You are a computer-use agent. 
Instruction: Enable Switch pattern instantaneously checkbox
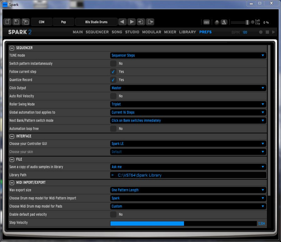click(113, 64)
